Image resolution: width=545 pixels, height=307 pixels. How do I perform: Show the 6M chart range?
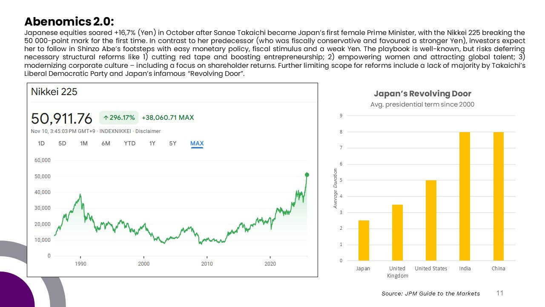coord(106,143)
